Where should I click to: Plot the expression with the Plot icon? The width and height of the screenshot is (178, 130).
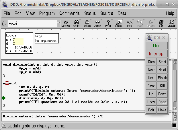click(x=129, y=23)
